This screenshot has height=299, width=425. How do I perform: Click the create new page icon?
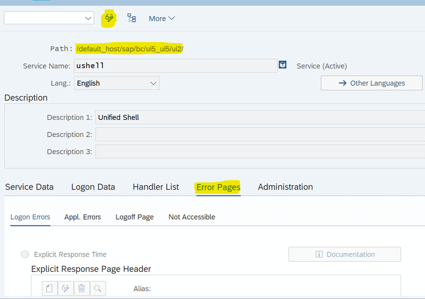click(x=49, y=289)
